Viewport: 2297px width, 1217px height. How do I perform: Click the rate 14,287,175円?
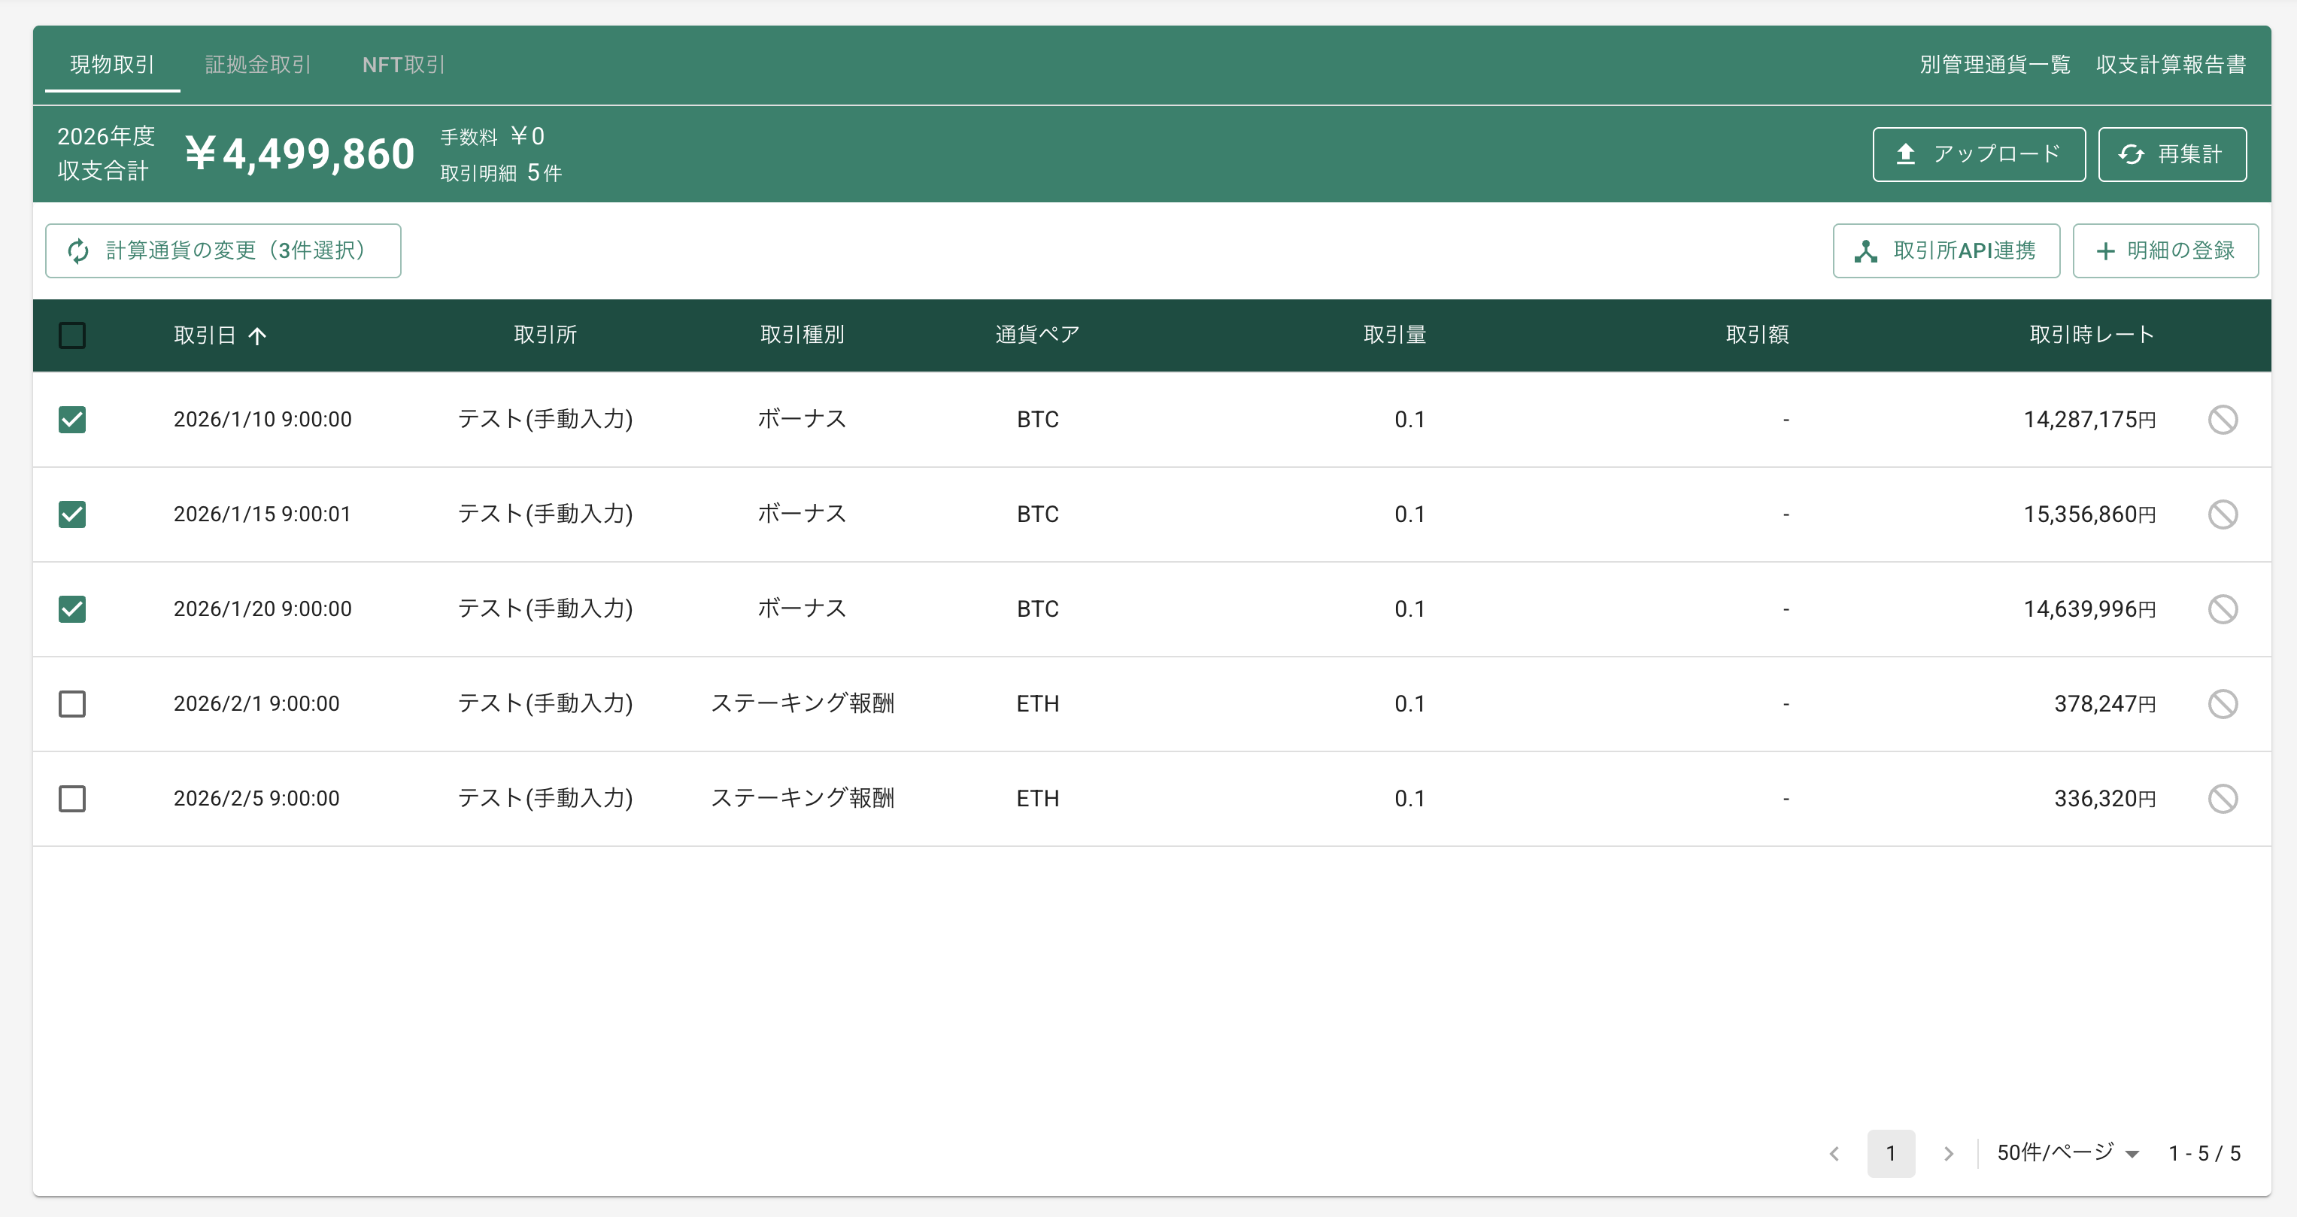pos(2089,419)
